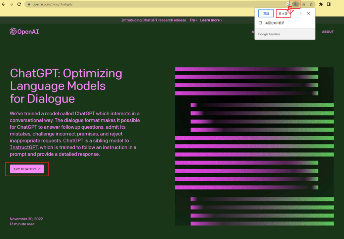The width and height of the screenshot is (344, 239).
Task: Open the ABOUT navigation menu item
Action: (x=328, y=32)
